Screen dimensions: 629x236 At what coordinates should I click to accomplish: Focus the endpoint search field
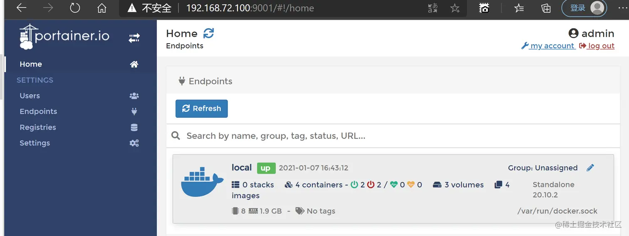pos(393,136)
